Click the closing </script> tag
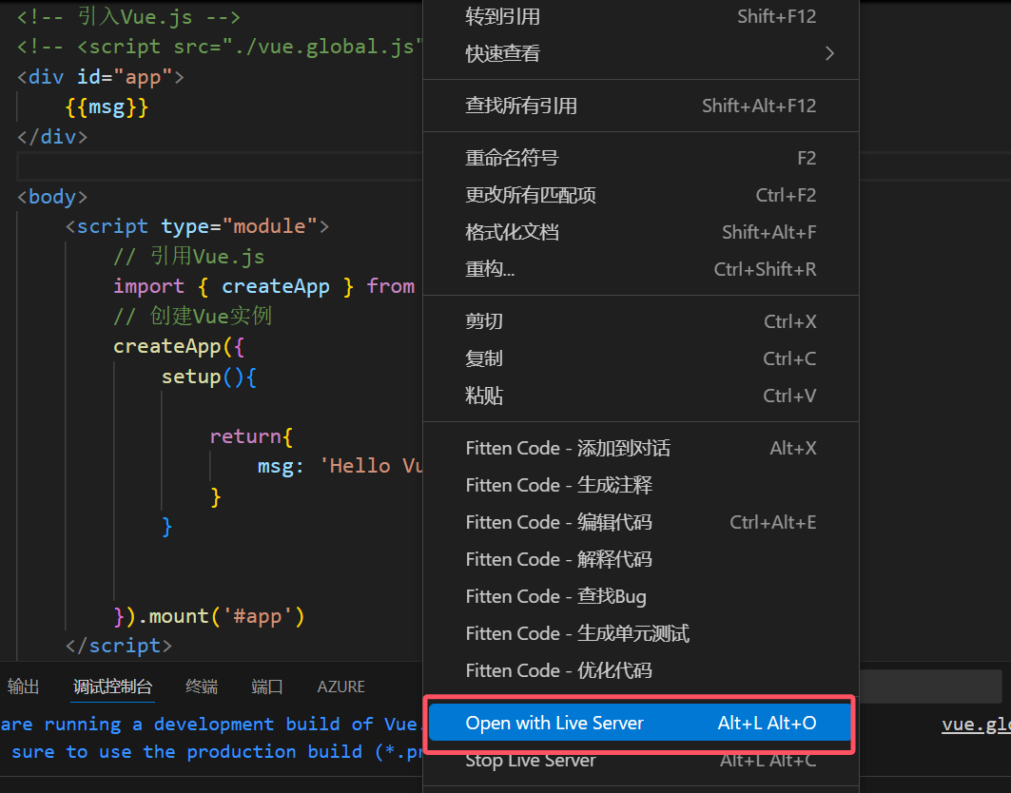 coord(119,646)
